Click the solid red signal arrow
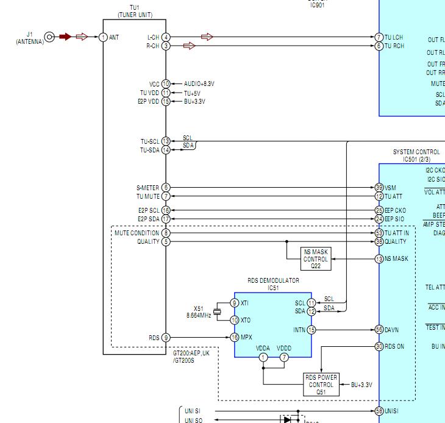The width and height of the screenshot is (445, 423). point(65,37)
